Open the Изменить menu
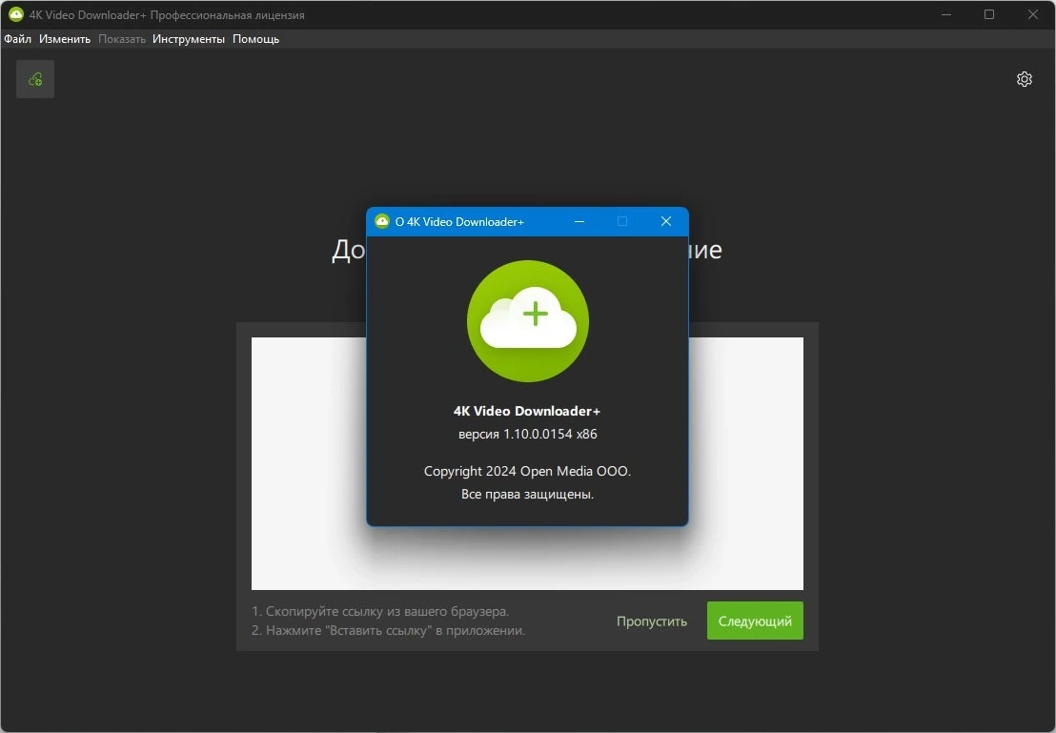 pos(65,39)
